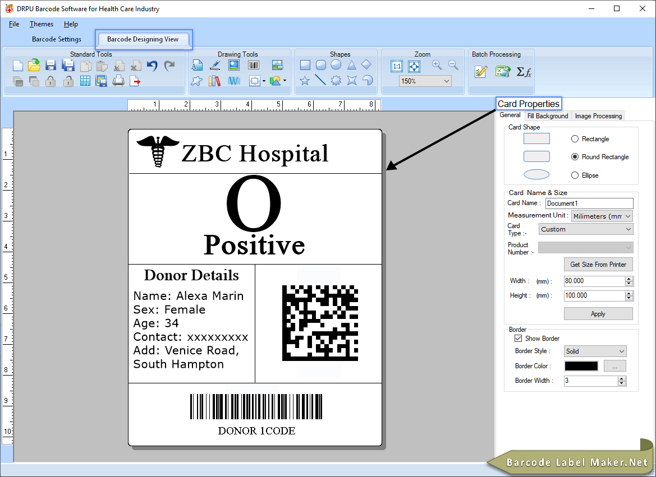Print the label using printer icon
656x477 pixels.
click(118, 81)
